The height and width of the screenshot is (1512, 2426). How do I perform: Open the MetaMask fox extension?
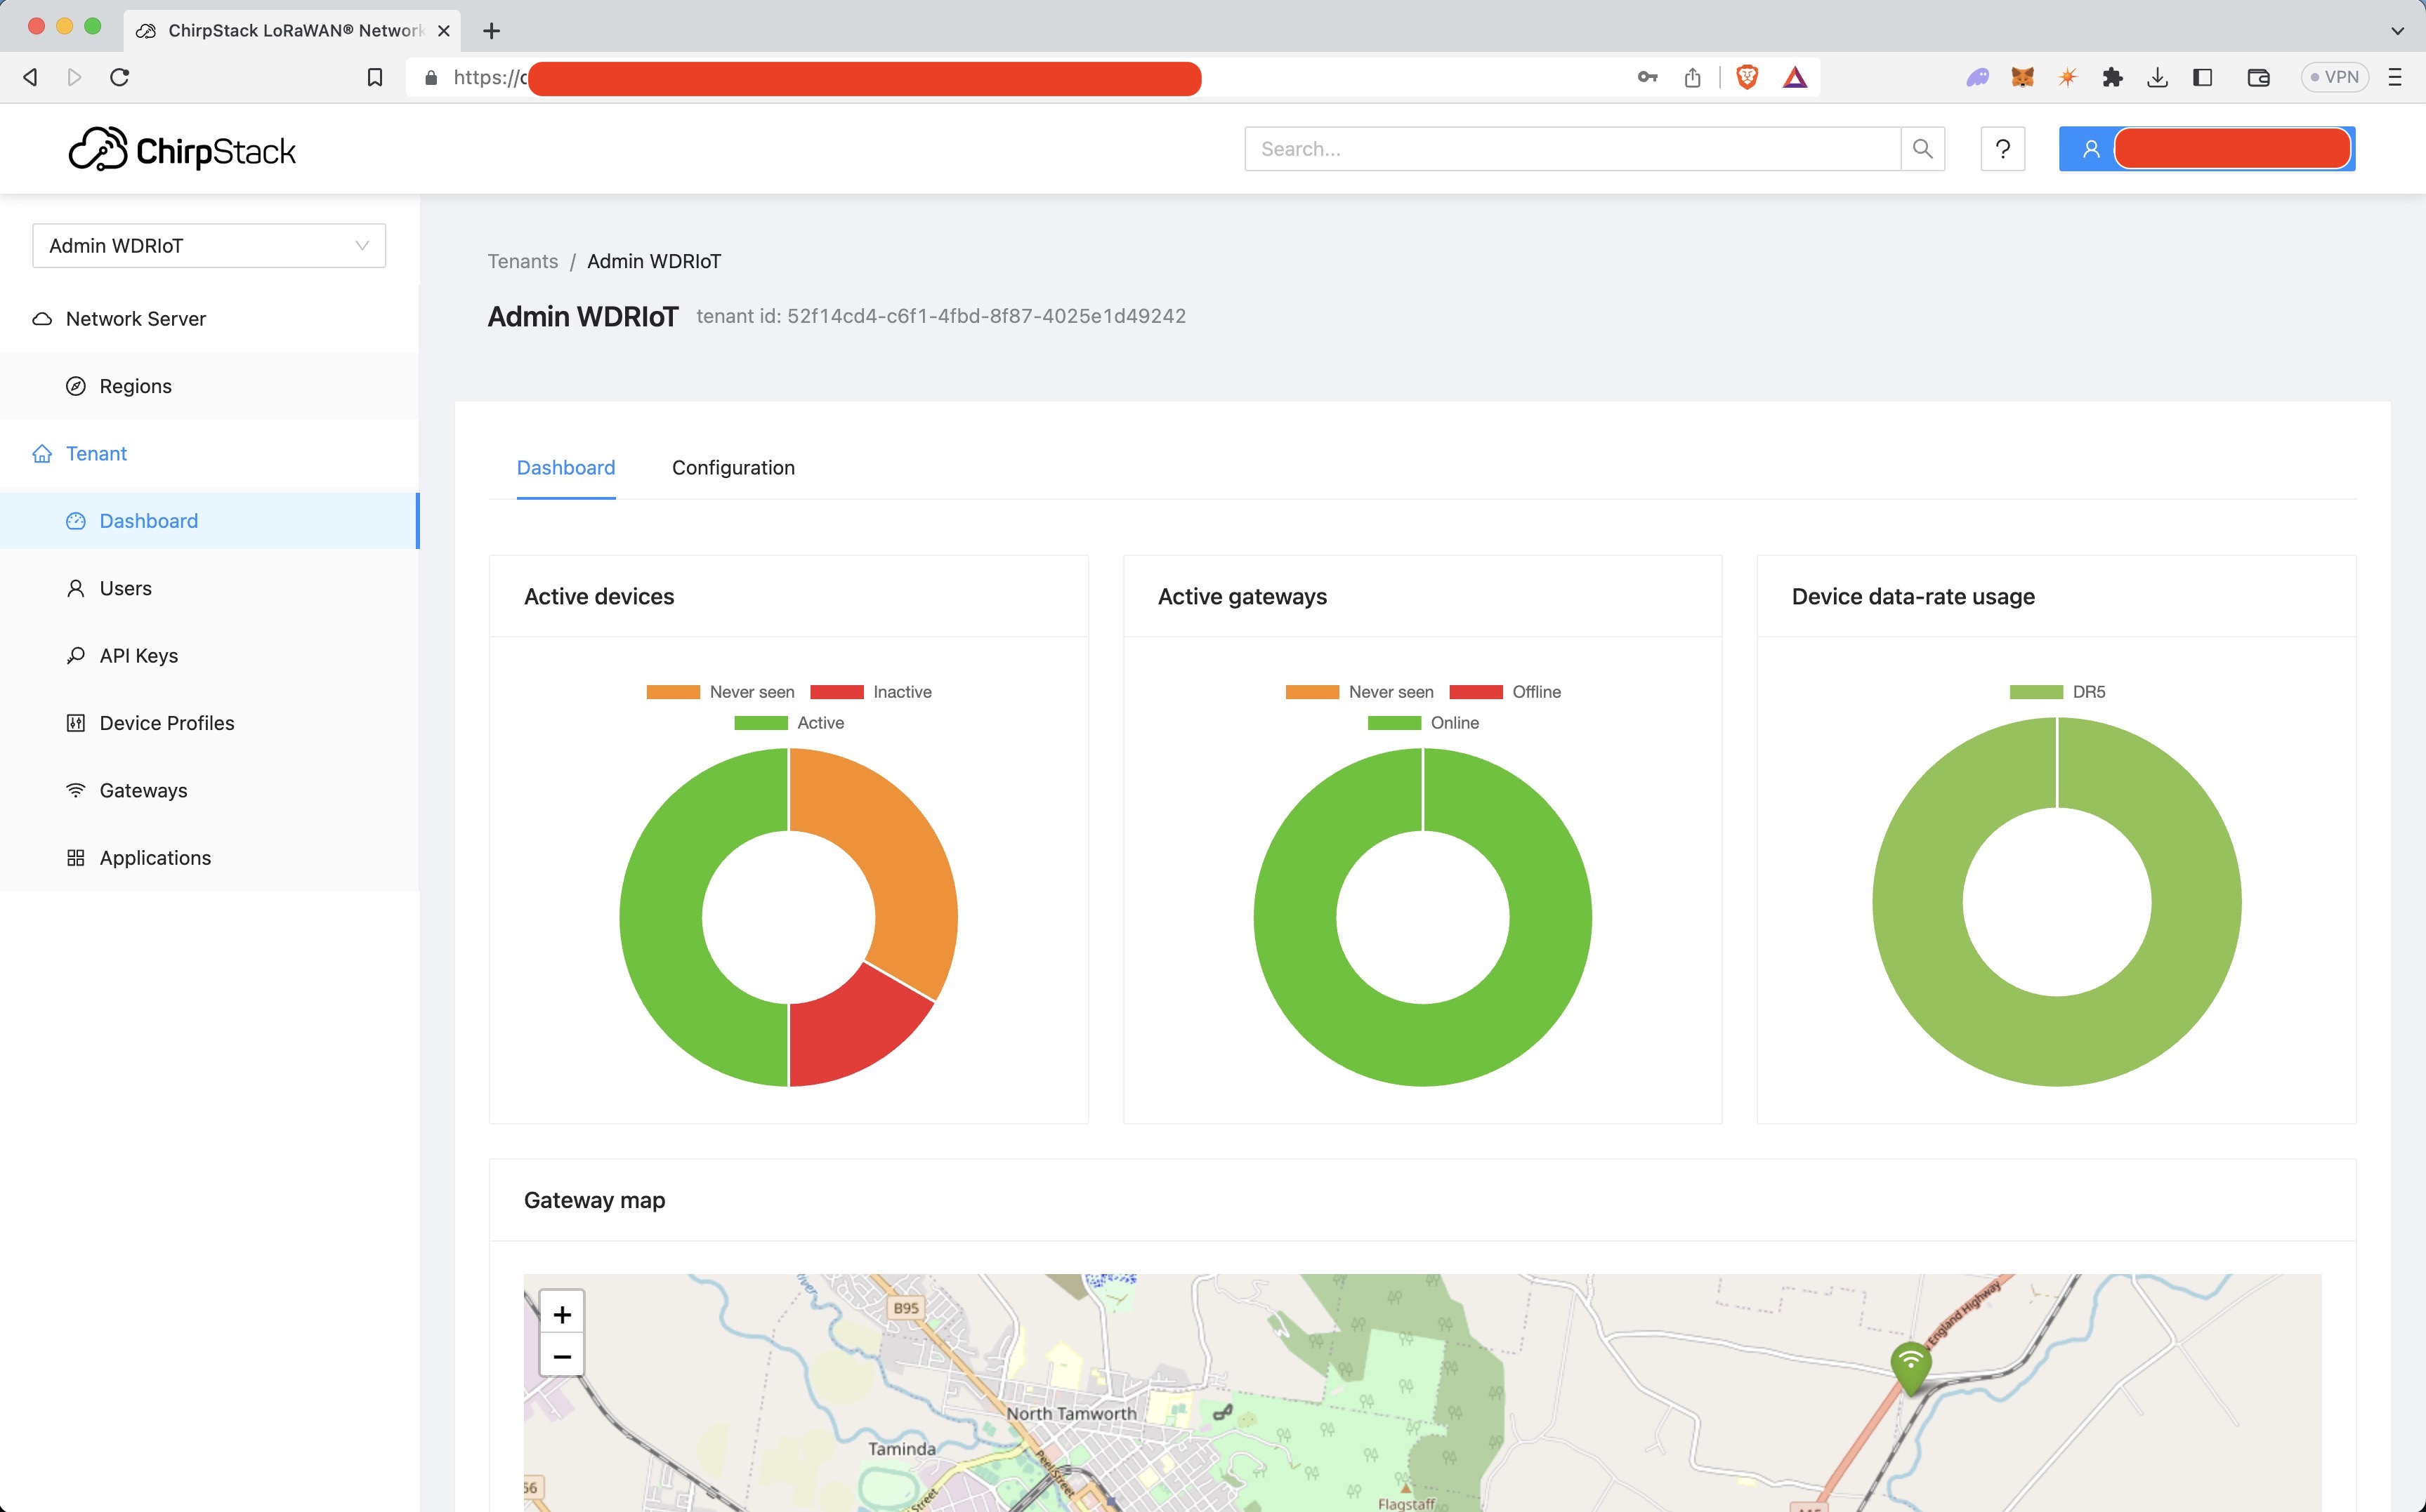(2022, 77)
